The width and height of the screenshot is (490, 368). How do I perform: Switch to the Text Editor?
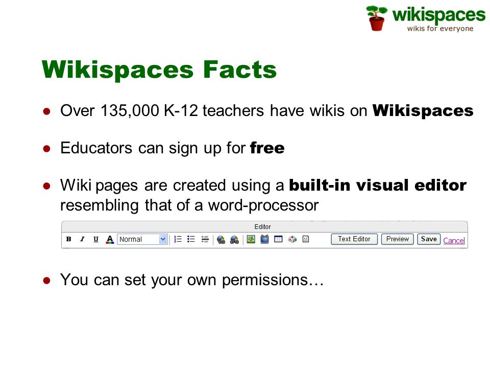coord(354,239)
